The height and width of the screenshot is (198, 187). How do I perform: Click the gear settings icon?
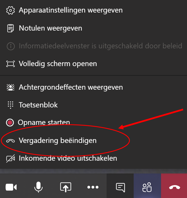pos(11,10)
